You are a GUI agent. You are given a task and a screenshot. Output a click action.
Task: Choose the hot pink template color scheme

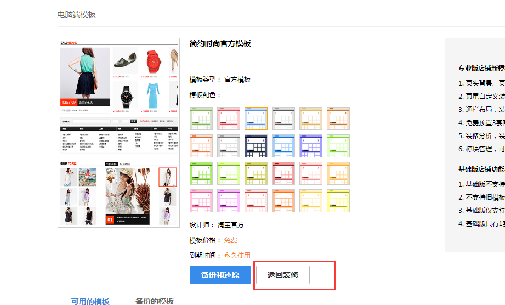tap(201, 201)
